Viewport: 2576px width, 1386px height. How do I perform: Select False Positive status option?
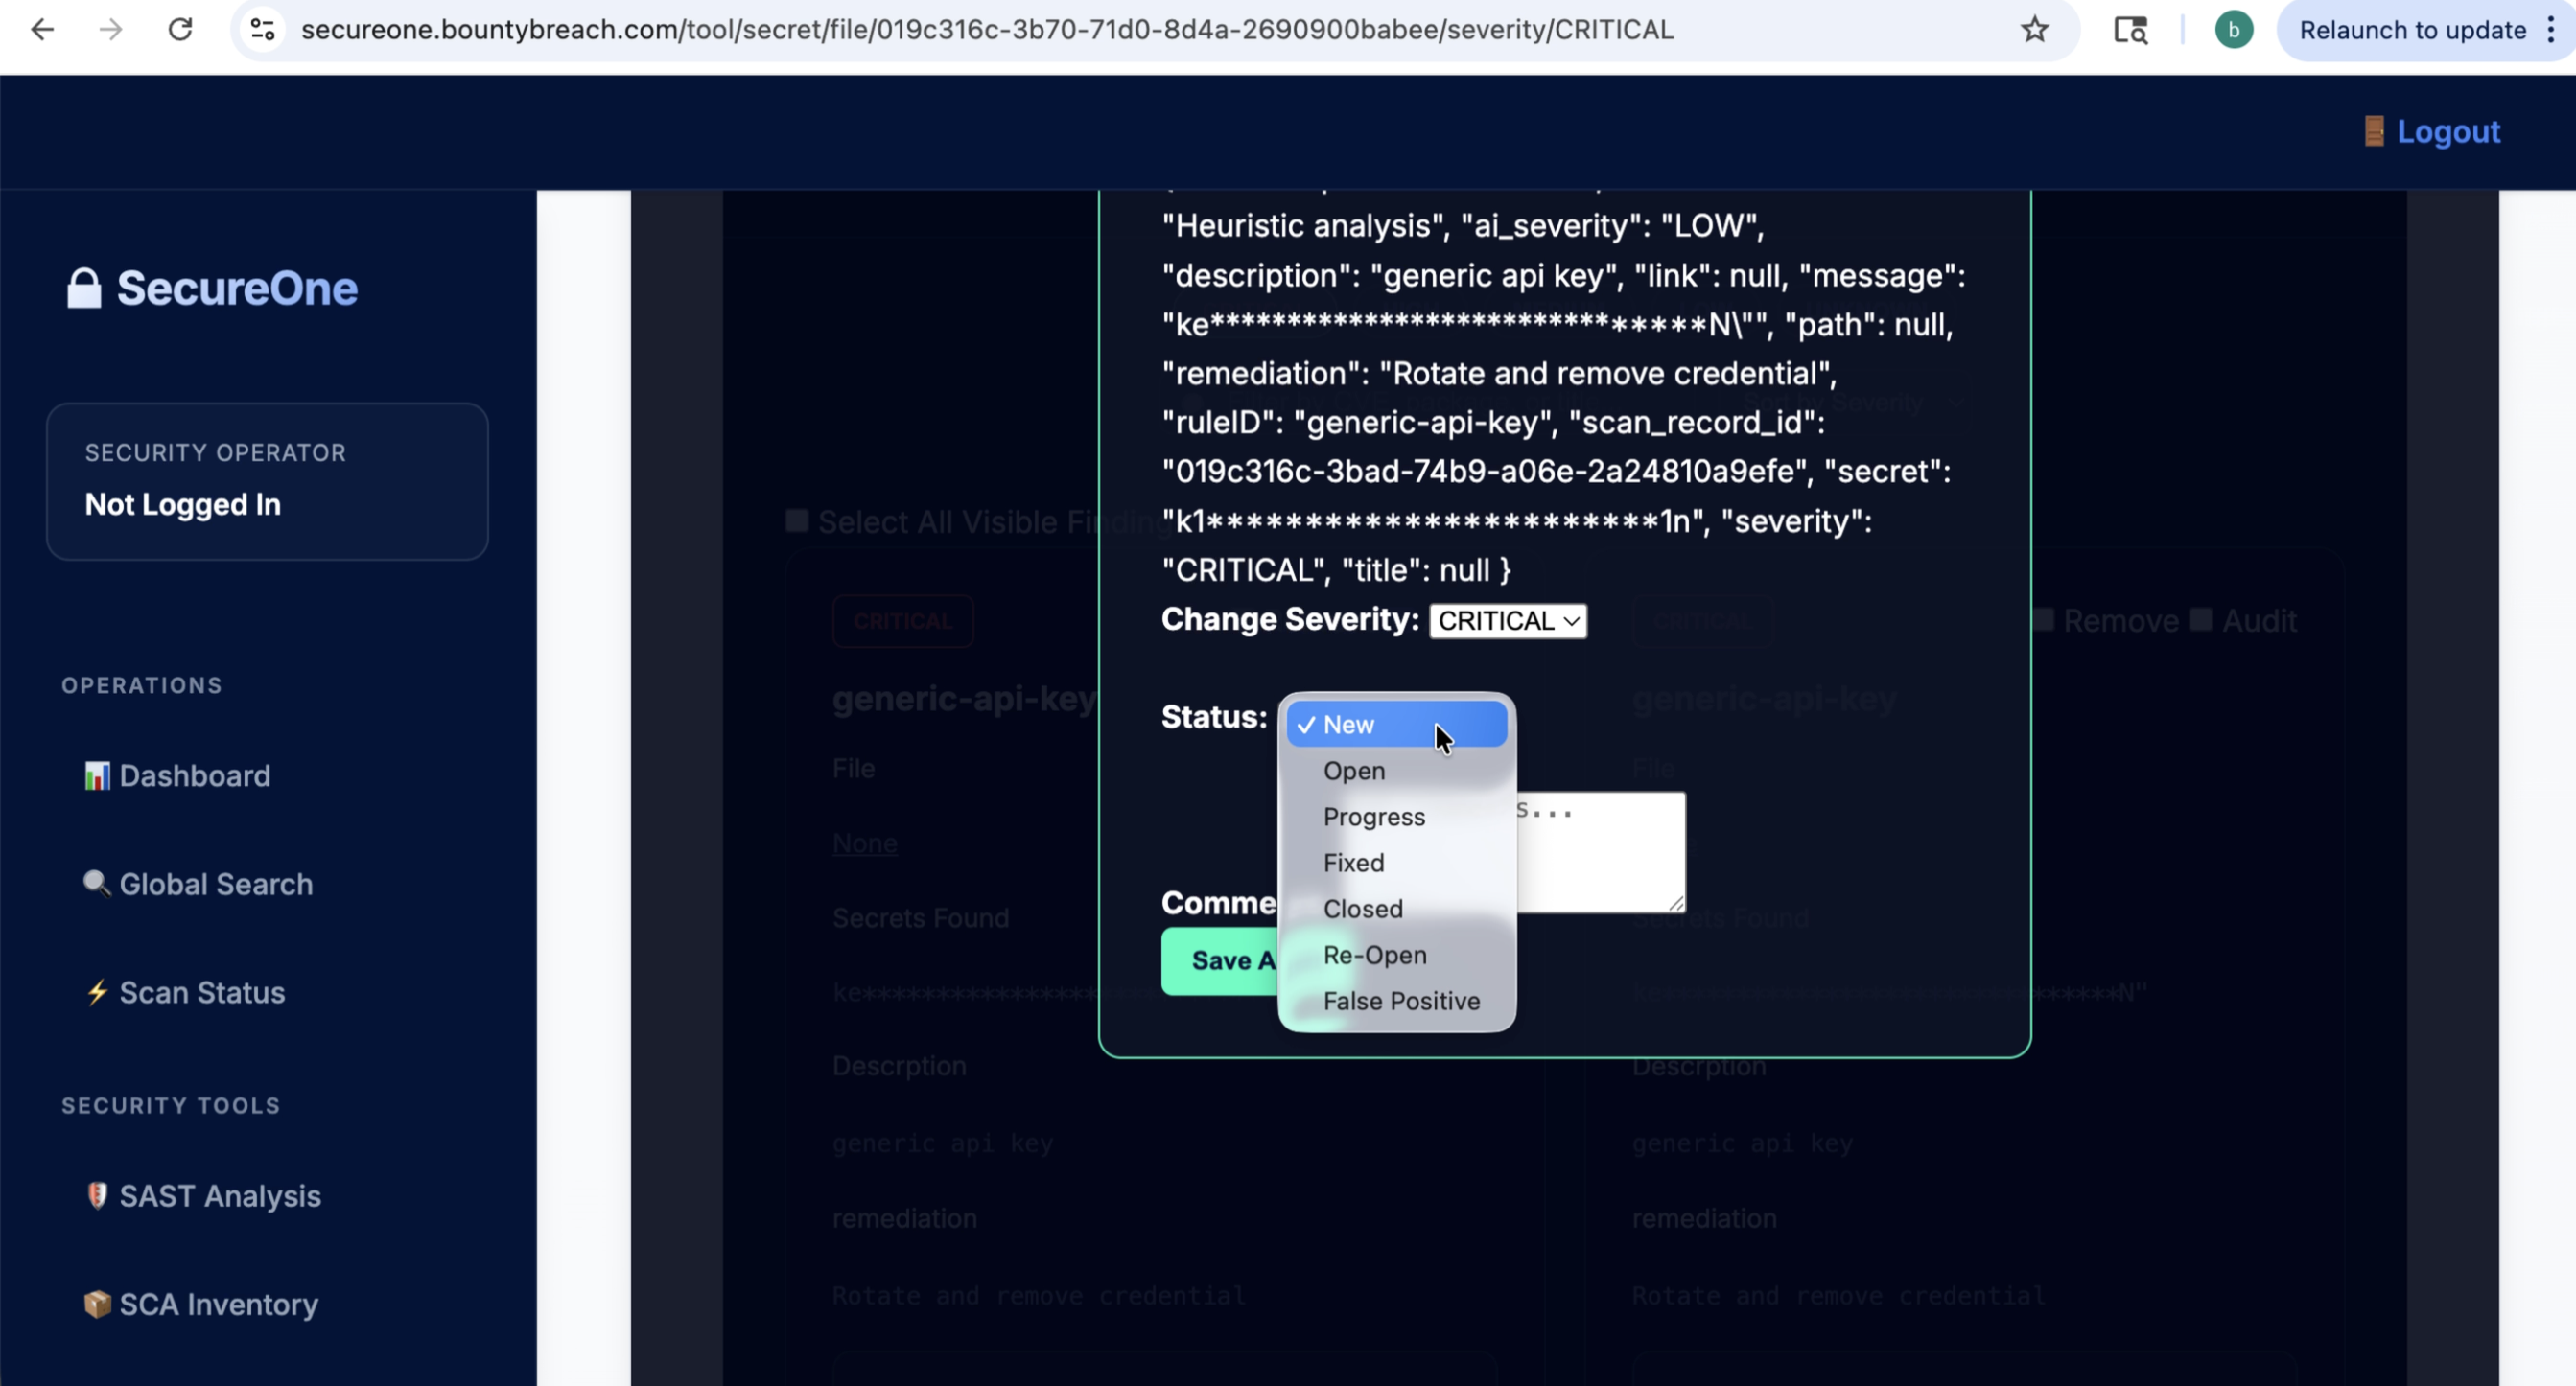click(1397, 1001)
